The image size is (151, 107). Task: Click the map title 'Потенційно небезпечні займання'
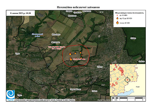point(78,7)
